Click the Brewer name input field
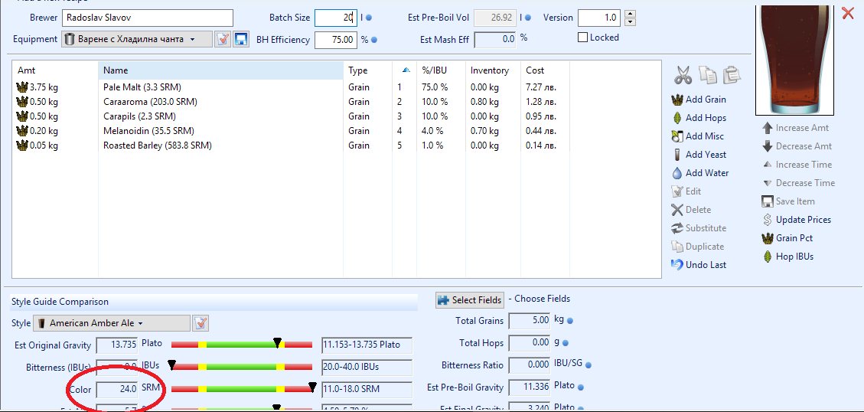 tap(147, 18)
